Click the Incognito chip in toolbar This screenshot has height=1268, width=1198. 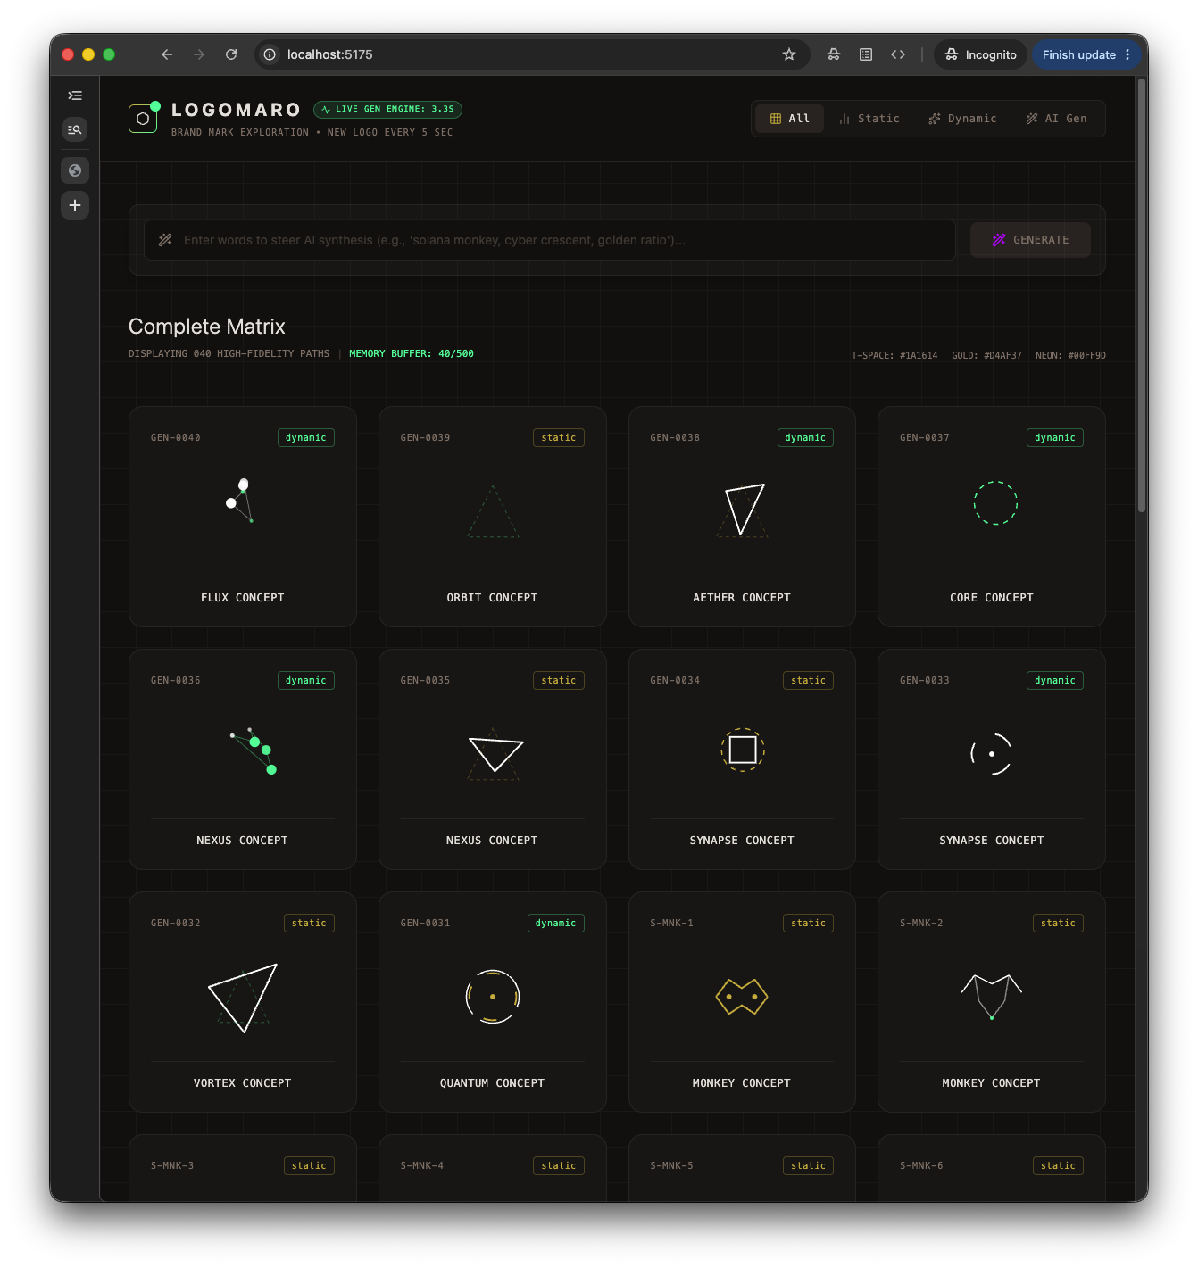point(980,54)
